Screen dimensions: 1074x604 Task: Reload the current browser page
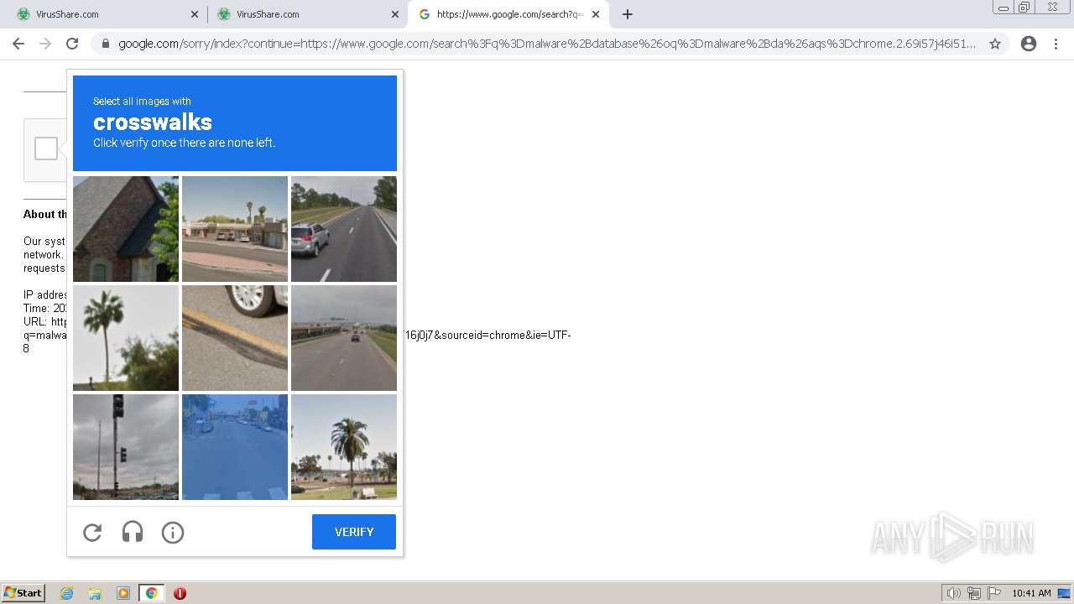(72, 44)
